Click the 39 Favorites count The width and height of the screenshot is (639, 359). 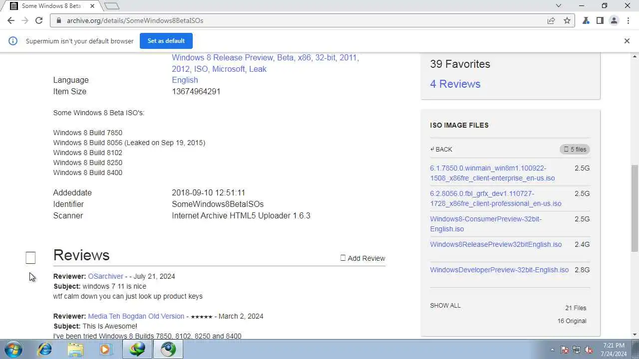point(460,64)
